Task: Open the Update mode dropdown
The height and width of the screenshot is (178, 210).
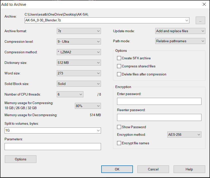Action: [180, 31]
